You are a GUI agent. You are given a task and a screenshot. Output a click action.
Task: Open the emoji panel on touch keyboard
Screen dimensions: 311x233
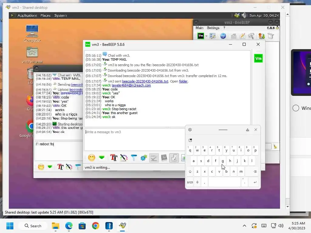pos(190,140)
